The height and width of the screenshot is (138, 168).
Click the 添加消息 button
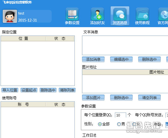point(93,59)
